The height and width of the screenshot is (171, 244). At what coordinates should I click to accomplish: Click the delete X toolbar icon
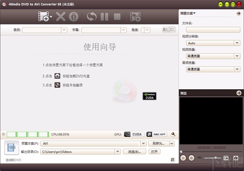(x=60, y=17)
